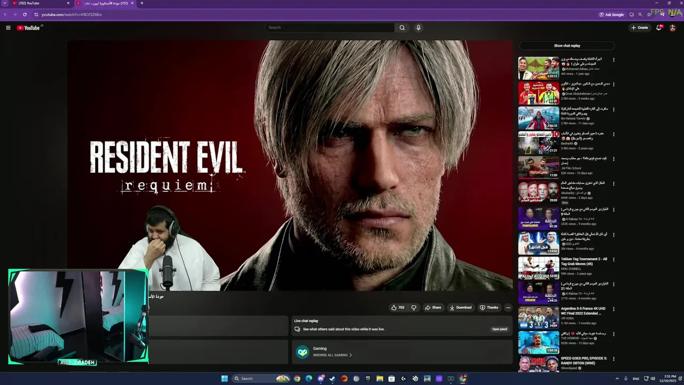
Task: Open the Windows Start menu
Action: (x=224, y=379)
